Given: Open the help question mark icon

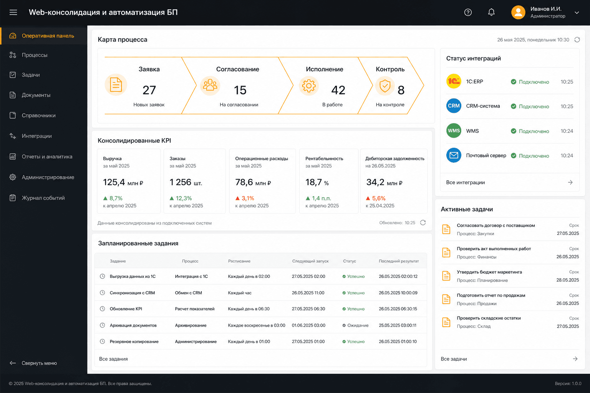Looking at the screenshot, I should tap(468, 12).
